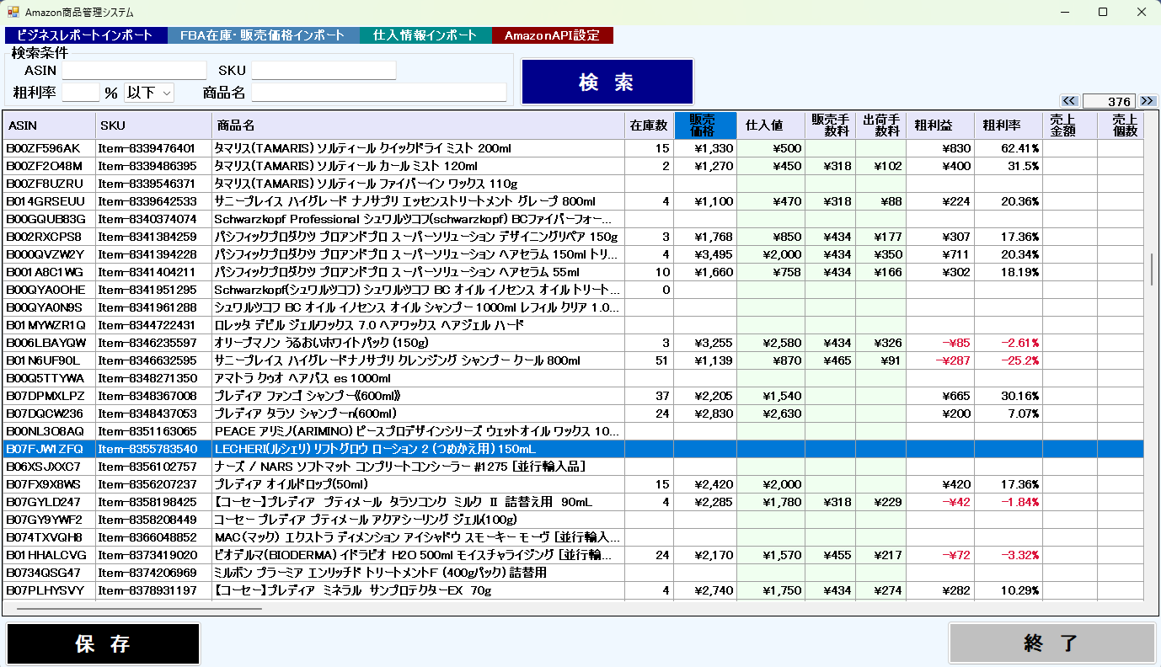Click the page number field showing 376
The height and width of the screenshot is (667, 1161).
coord(1109,101)
